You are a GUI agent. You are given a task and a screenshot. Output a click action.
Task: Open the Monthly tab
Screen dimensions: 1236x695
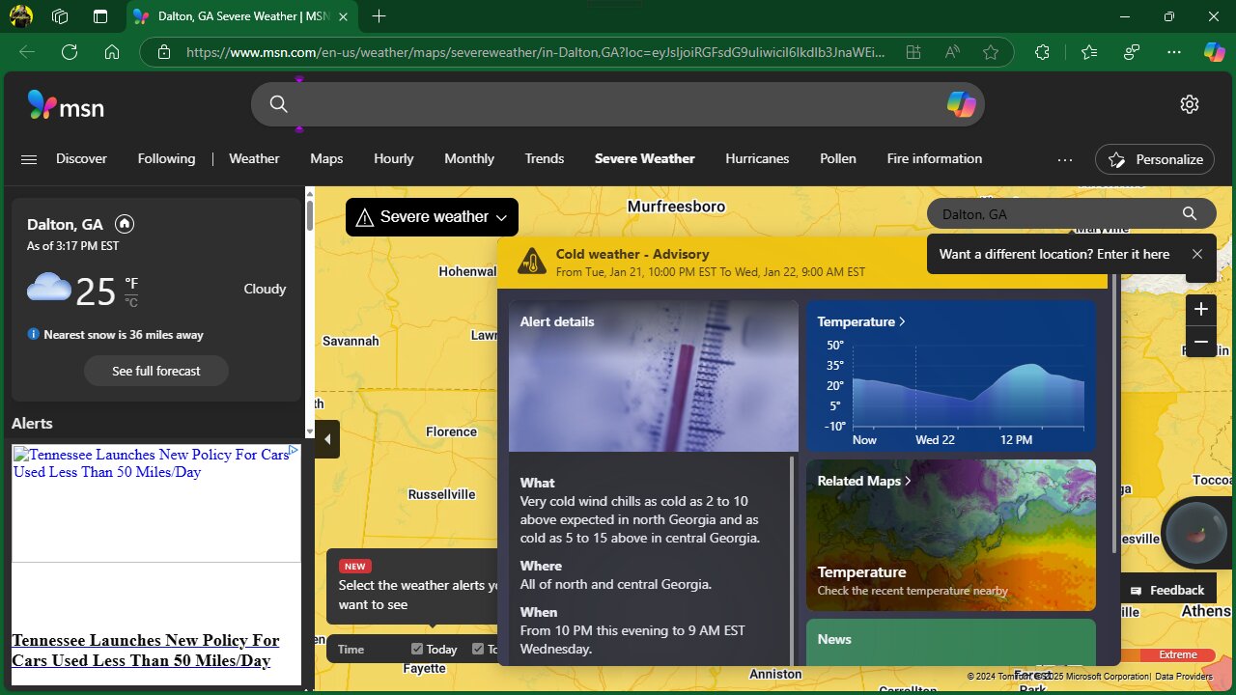[x=469, y=159]
